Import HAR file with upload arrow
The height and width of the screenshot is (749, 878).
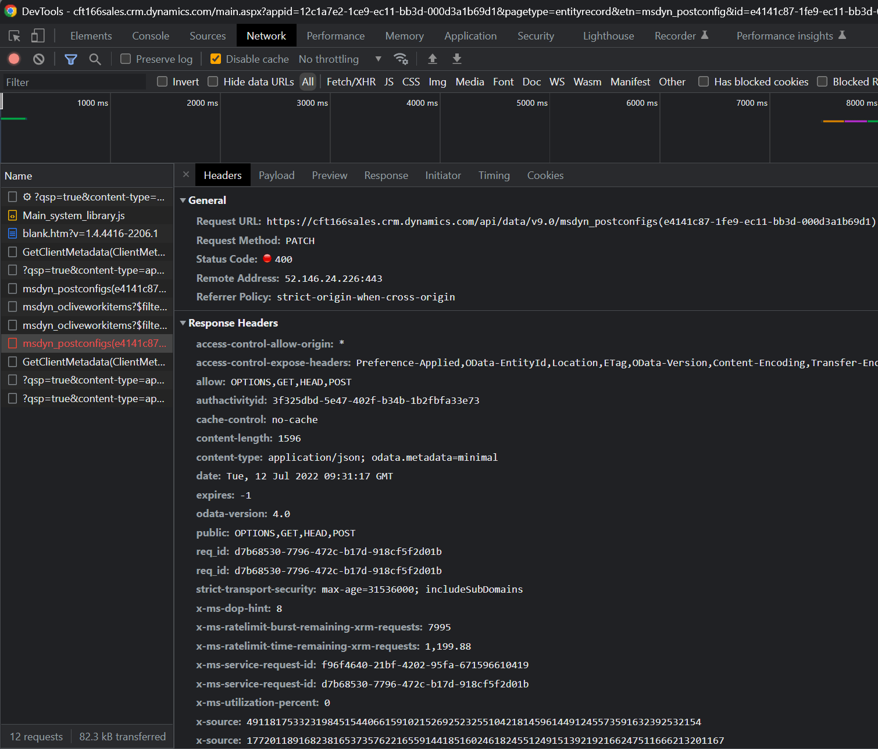tap(433, 59)
